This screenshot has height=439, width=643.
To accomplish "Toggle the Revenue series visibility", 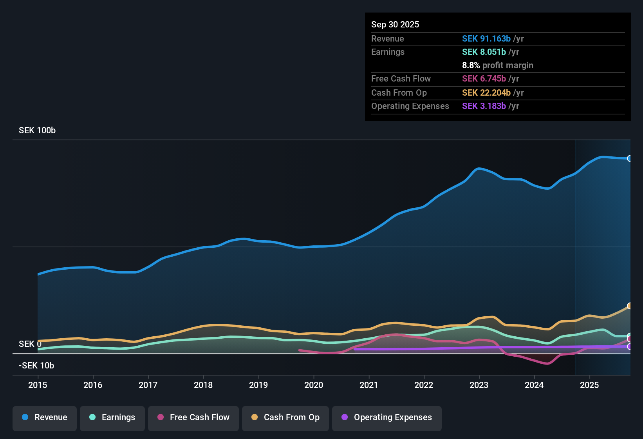I will tap(44, 417).
